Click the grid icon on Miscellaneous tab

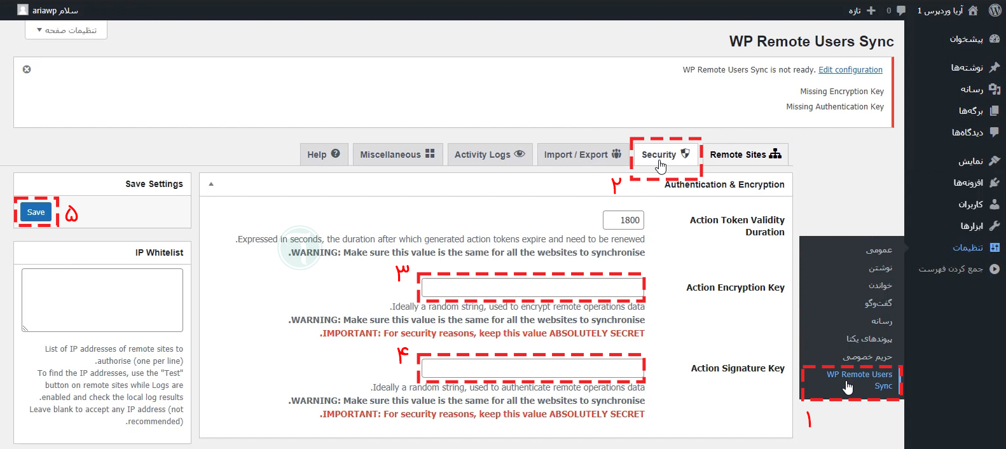point(430,154)
